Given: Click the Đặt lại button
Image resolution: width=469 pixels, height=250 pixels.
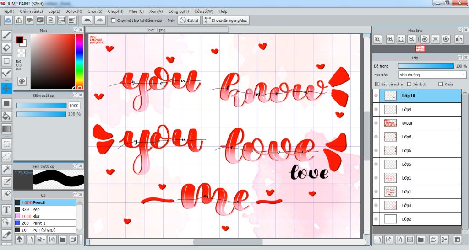Looking at the screenshot, I should coord(189,20).
